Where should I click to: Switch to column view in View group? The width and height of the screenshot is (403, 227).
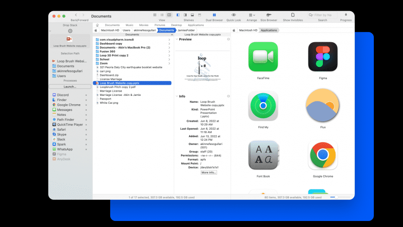(x=169, y=15)
